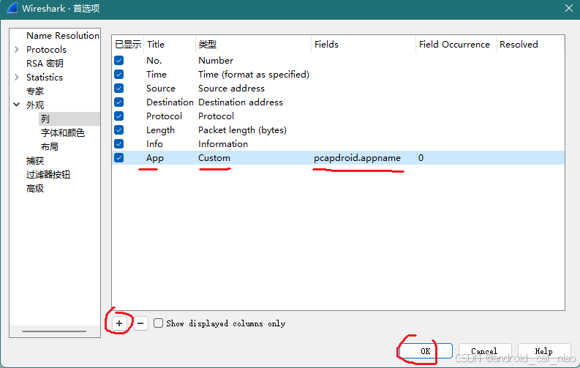This screenshot has height=368, width=580.
Task: Click the Length title cell
Action: [160, 130]
